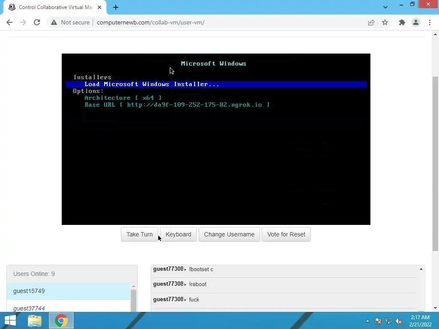The width and height of the screenshot is (439, 329).
Task: Click the chat box scroll up arrow
Action: point(421,269)
